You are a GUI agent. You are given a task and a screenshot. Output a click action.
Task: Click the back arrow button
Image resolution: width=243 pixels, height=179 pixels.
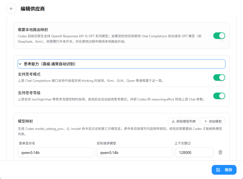tap(11, 9)
